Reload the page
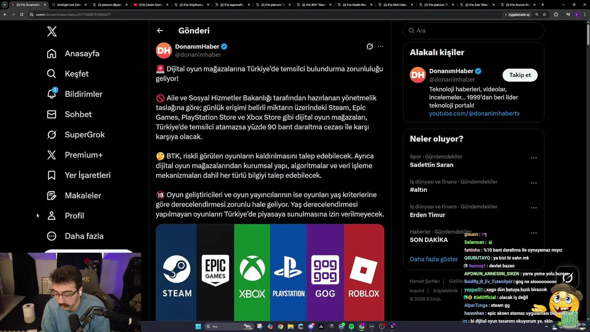Image resolution: width=590 pixels, height=332 pixels. click(x=21, y=14)
